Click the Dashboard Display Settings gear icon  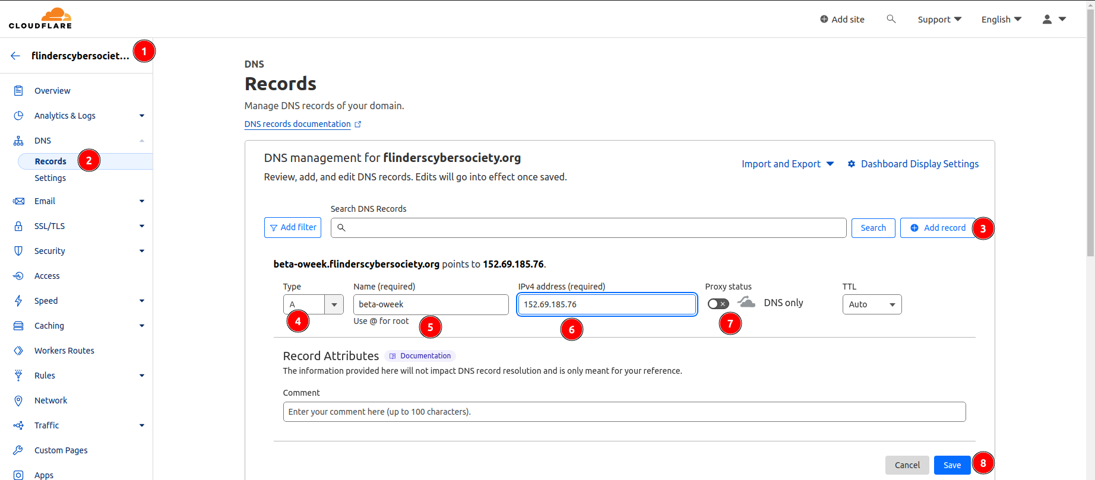852,164
